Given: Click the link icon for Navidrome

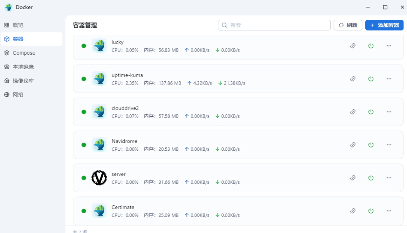Looking at the screenshot, I should tap(353, 145).
